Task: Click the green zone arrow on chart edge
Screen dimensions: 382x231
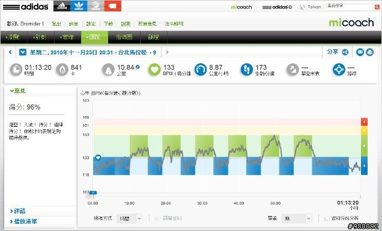Action: click(364, 146)
